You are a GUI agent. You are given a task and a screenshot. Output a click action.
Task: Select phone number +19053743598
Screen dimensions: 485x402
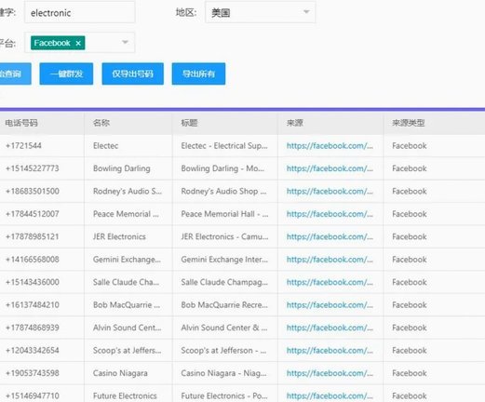pos(33,373)
